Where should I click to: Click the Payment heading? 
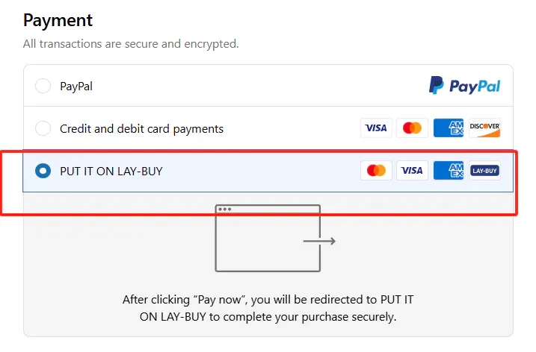pos(58,20)
